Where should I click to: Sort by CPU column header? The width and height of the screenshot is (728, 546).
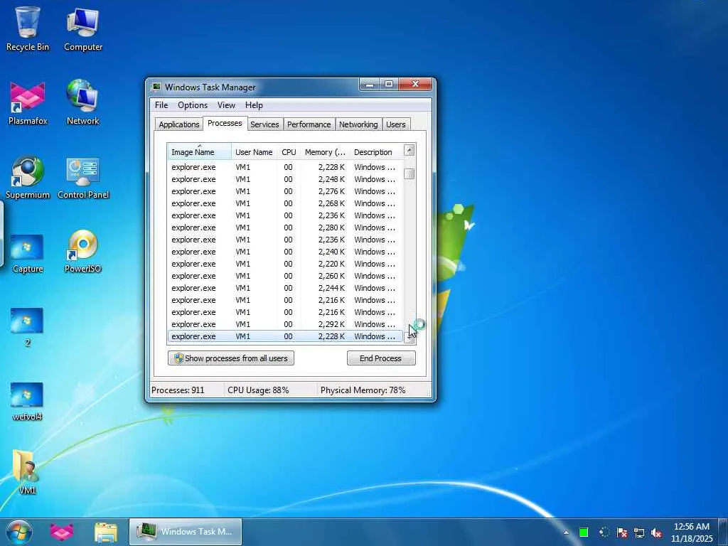click(289, 152)
